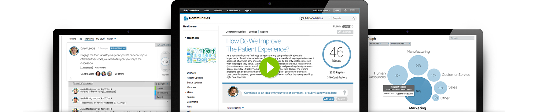Click Home in the IBM Connections bar

coord(207,10)
